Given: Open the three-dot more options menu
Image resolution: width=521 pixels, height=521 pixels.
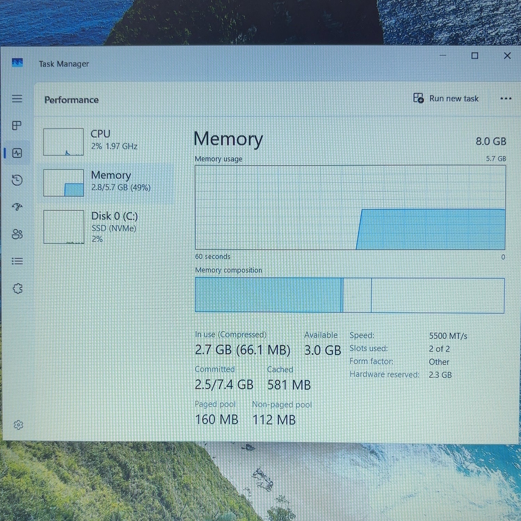Looking at the screenshot, I should point(506,99).
